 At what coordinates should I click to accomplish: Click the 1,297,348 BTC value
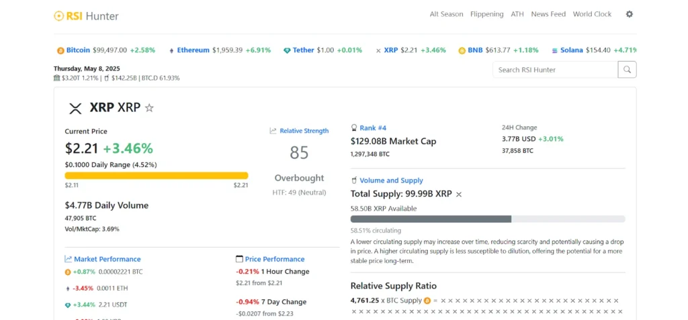(370, 154)
